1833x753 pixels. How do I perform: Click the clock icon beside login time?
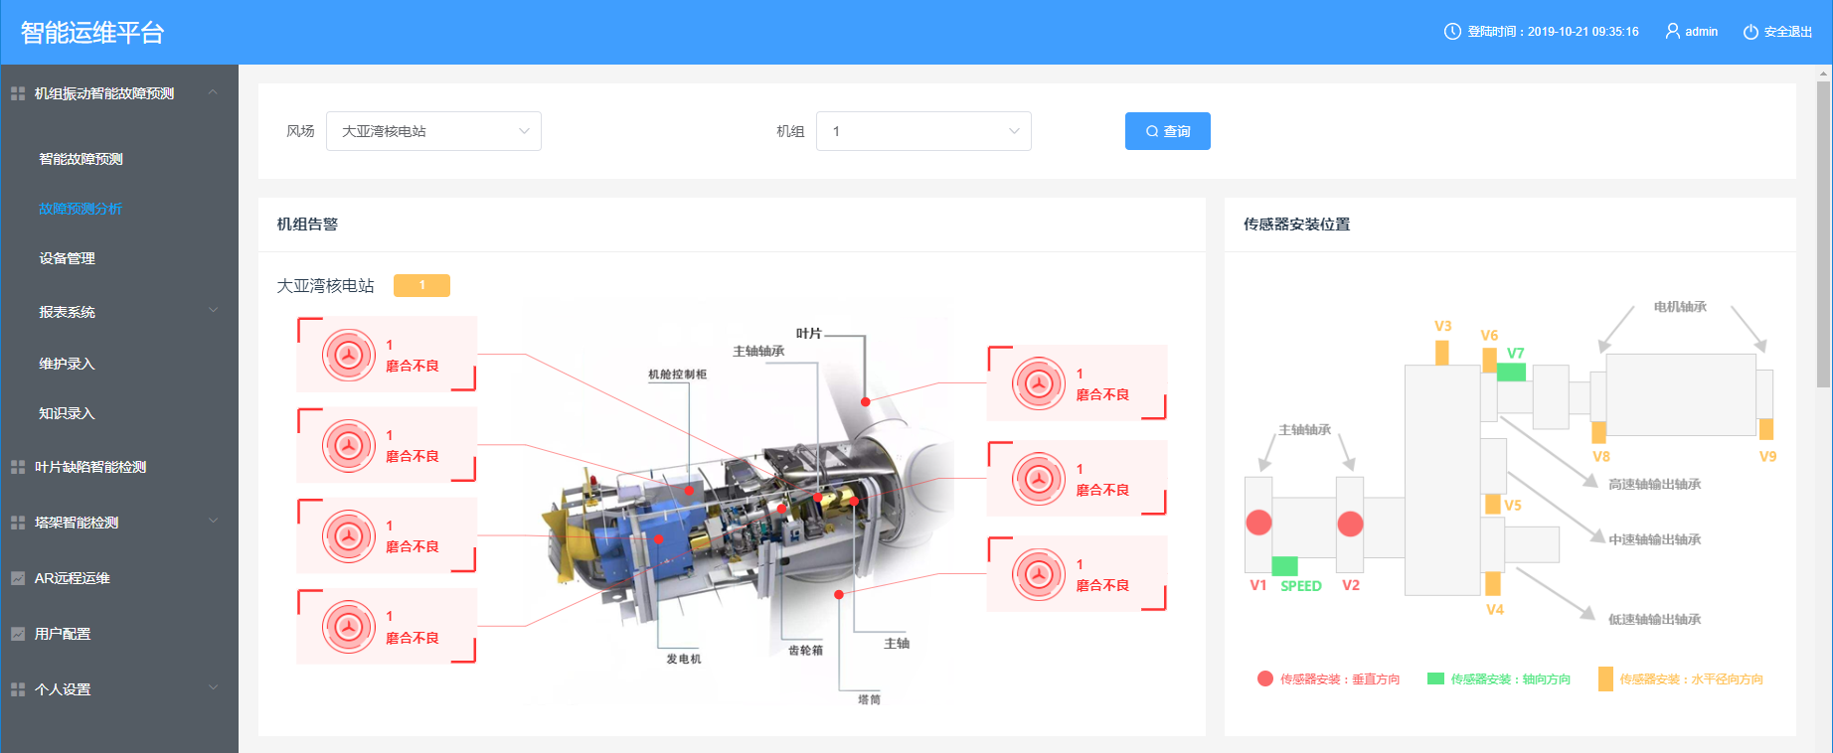(1452, 32)
